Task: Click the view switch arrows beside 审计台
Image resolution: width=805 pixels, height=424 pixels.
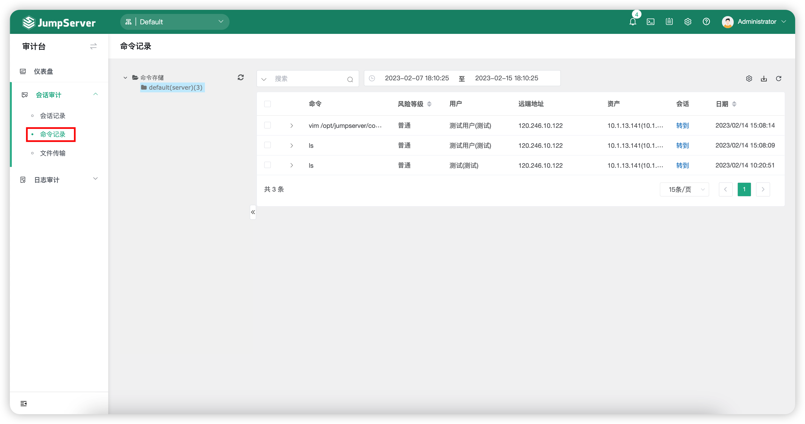Action: click(x=93, y=46)
